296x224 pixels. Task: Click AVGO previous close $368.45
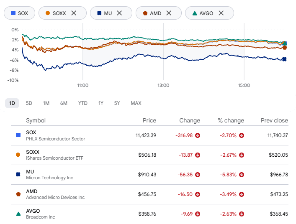click(279, 214)
